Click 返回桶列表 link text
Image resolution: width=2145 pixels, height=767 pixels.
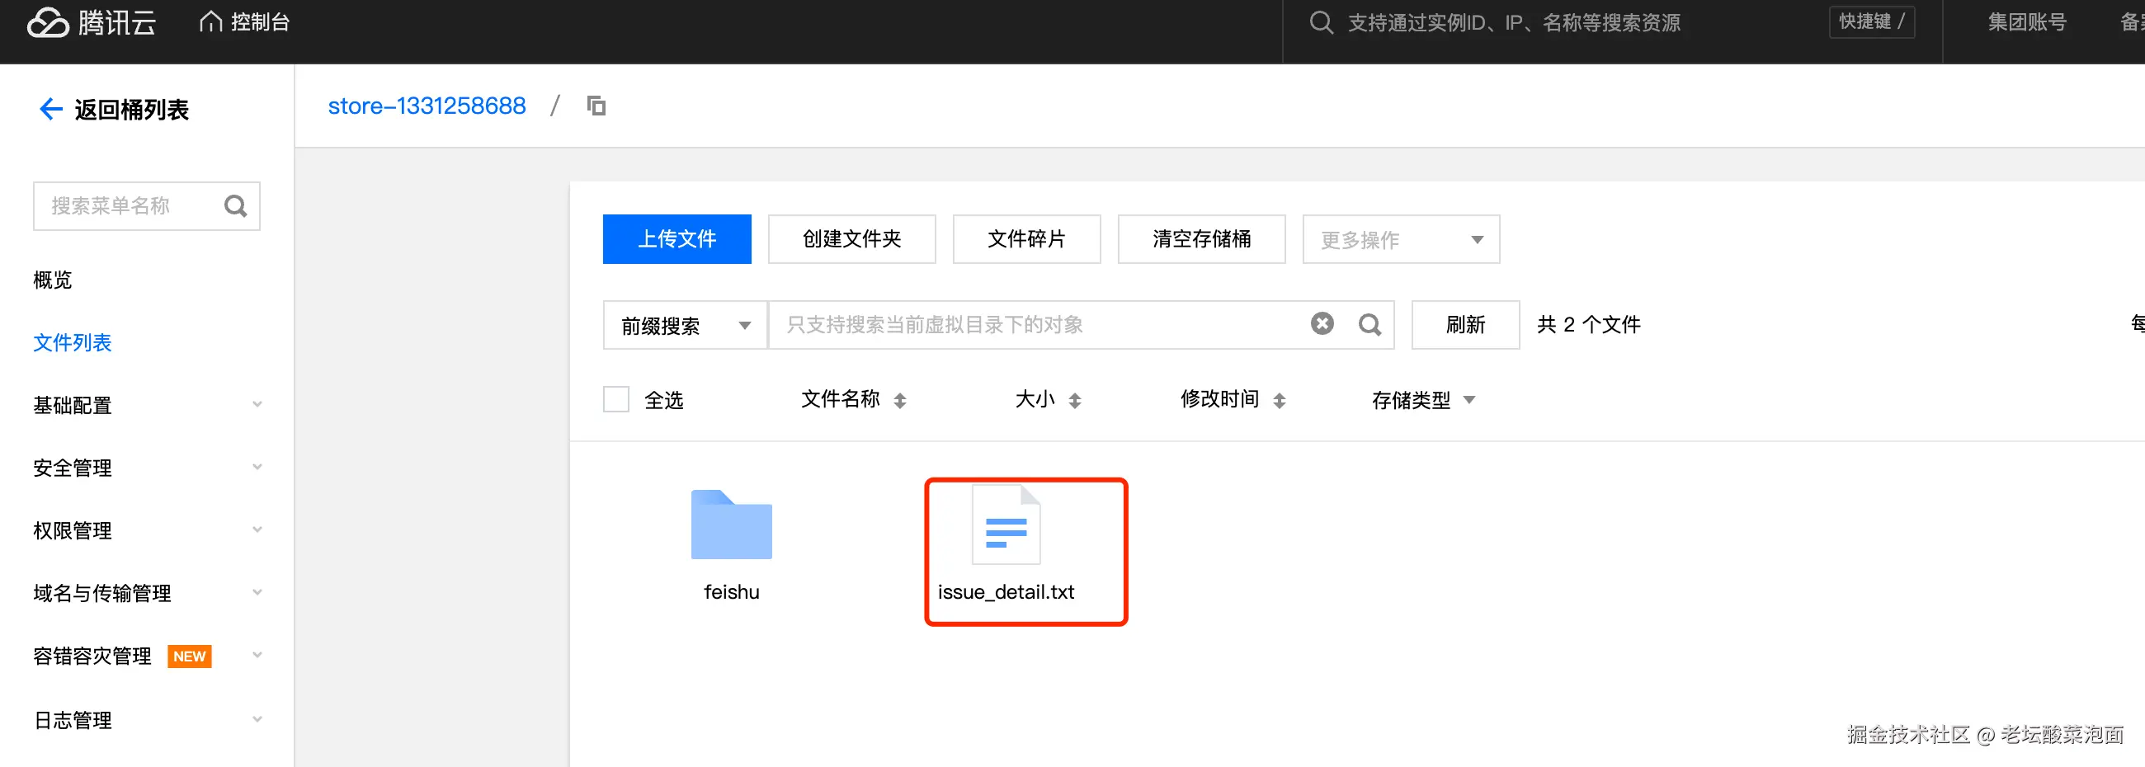[131, 109]
